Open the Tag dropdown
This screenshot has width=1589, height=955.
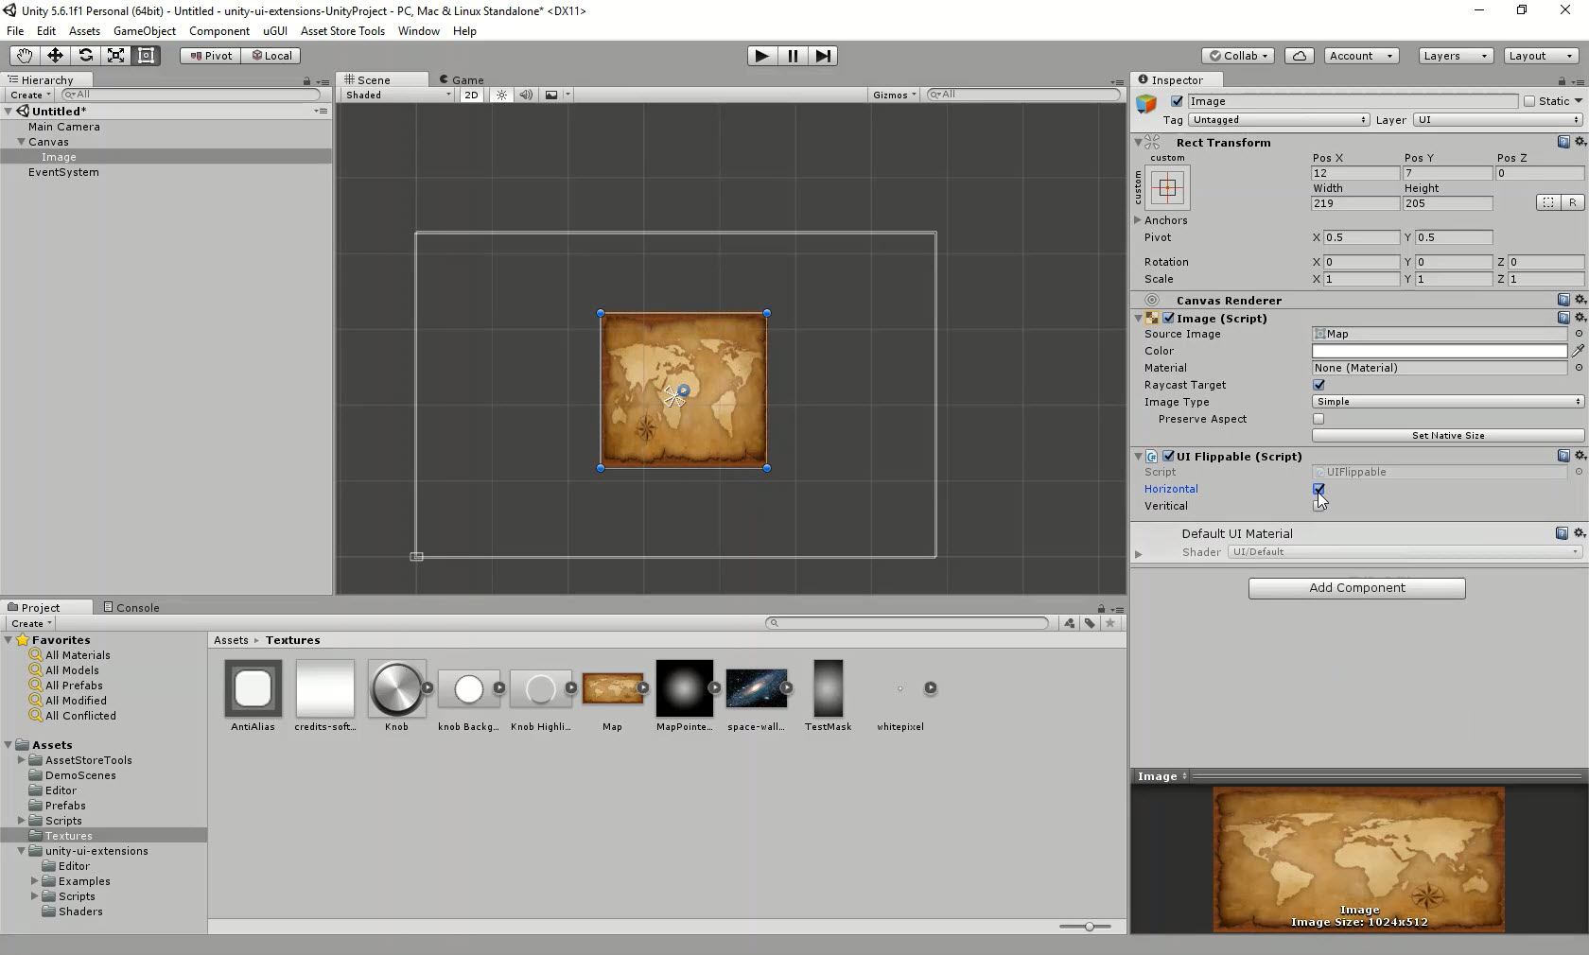click(1279, 120)
